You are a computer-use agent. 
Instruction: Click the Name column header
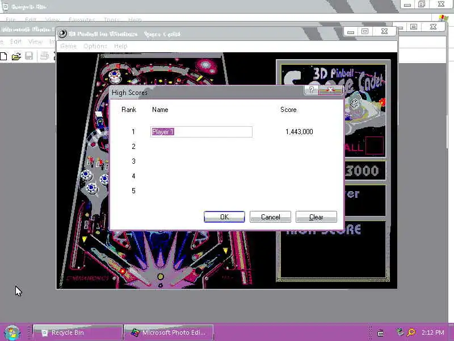(160, 110)
